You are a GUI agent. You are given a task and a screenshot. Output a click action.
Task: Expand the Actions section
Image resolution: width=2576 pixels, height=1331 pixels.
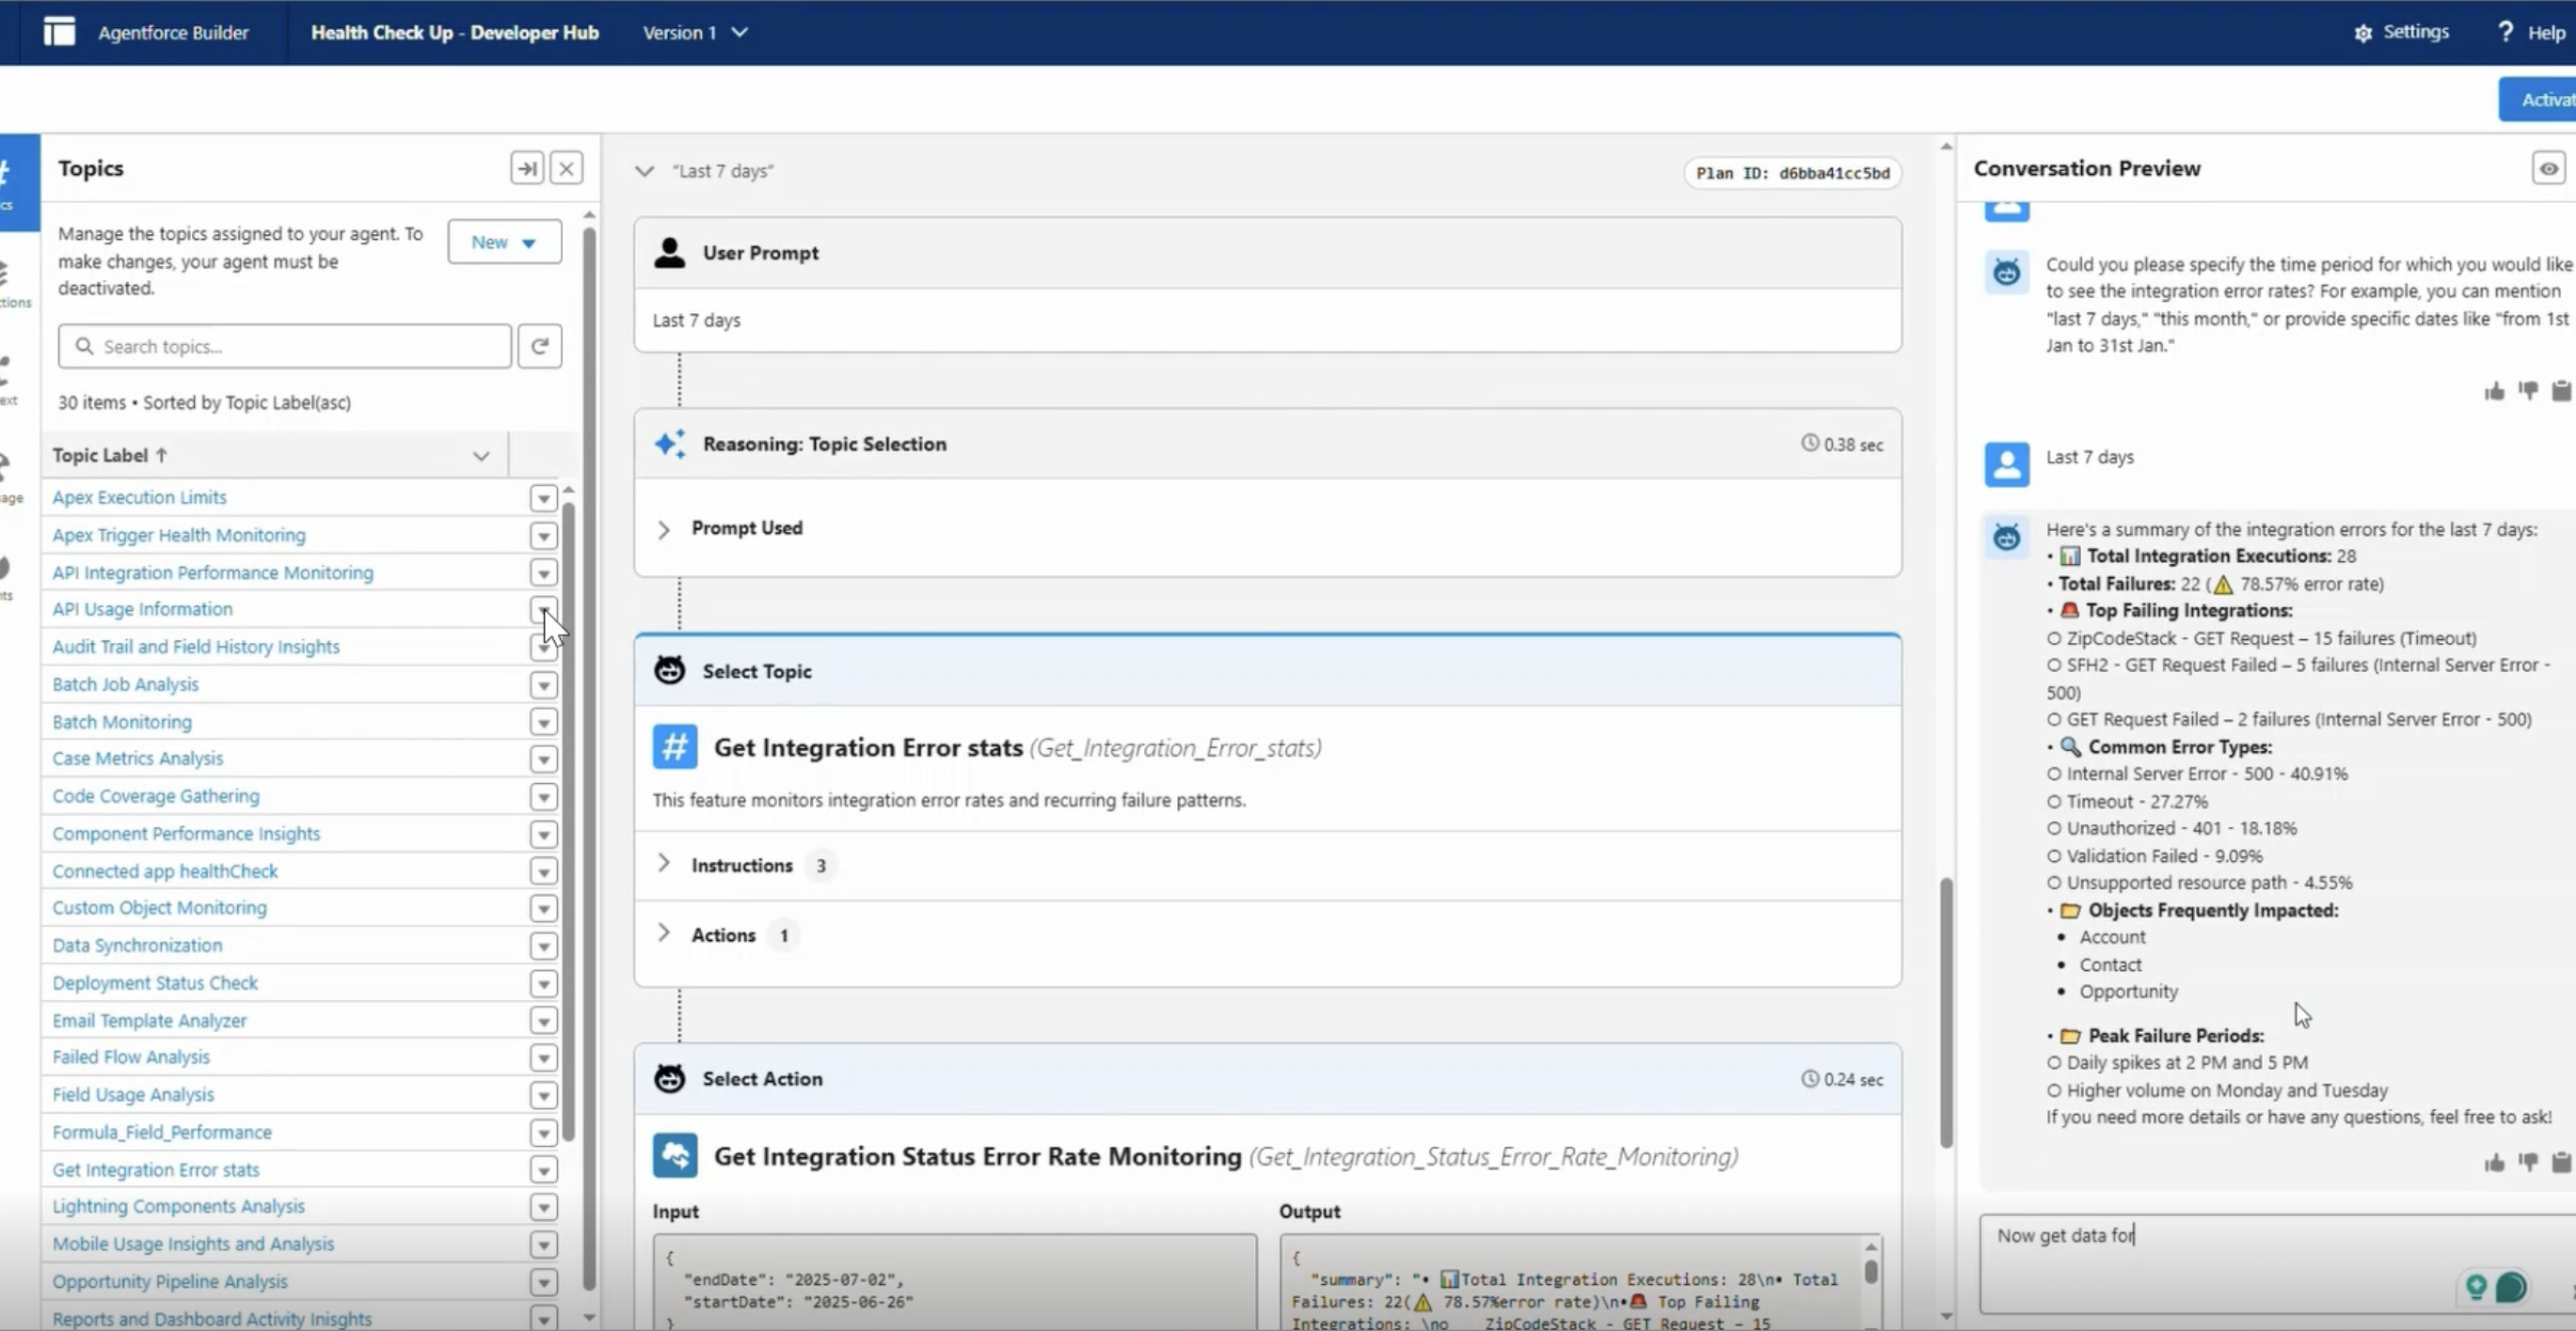click(664, 933)
